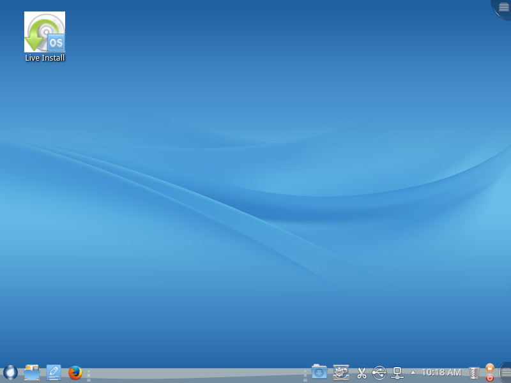Open the trash bin in the panel
Screen dimensions: 511x383
474,372
